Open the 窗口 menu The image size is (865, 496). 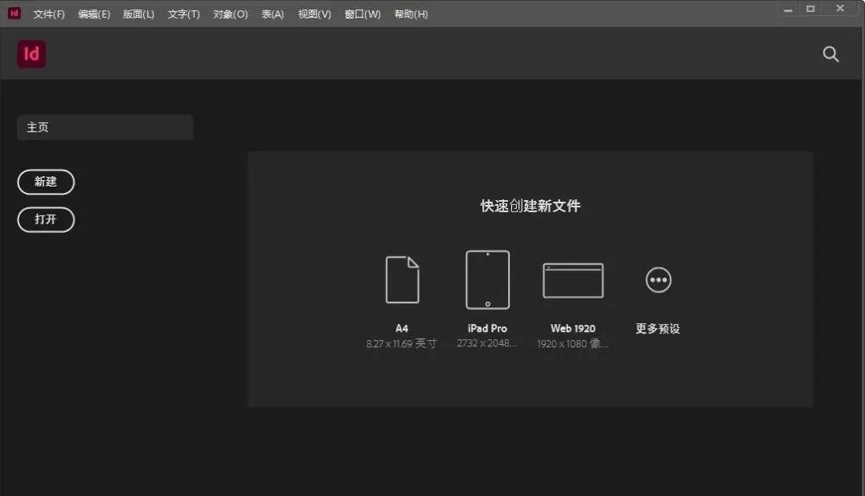click(x=363, y=14)
